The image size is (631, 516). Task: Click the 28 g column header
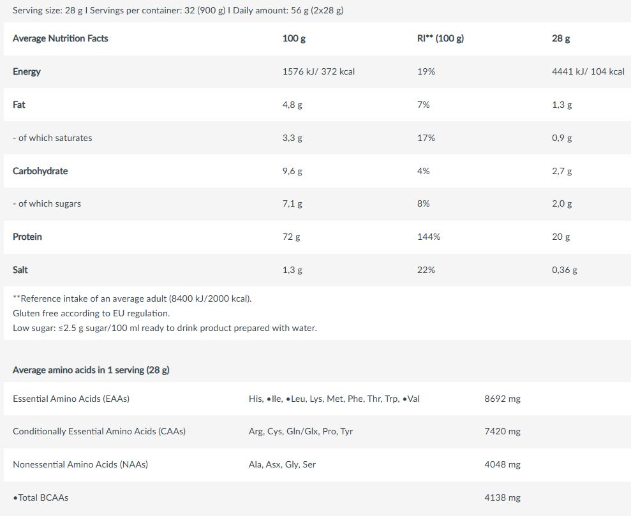click(561, 39)
